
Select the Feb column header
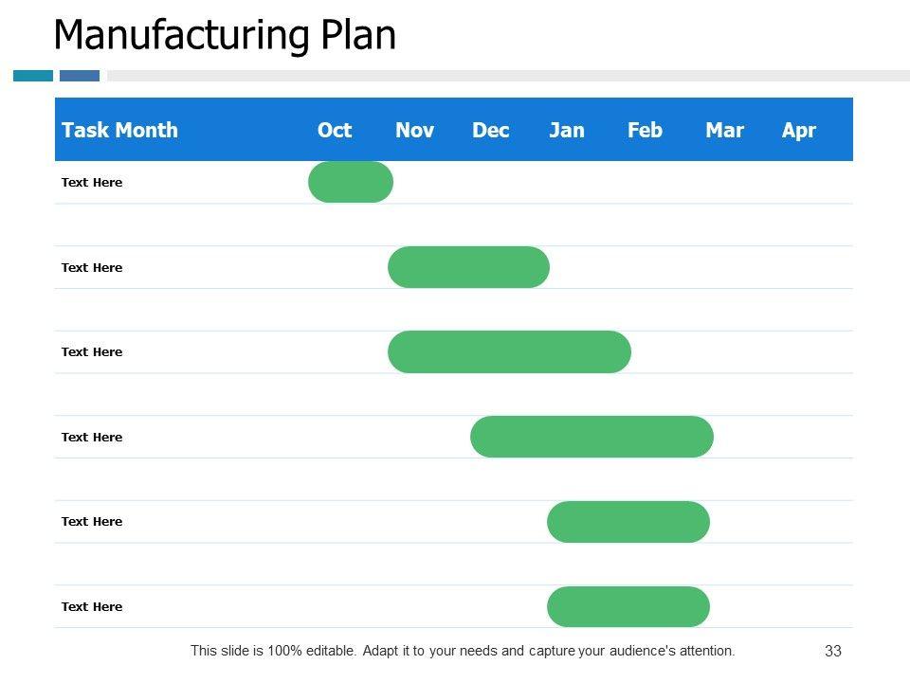pyautogui.click(x=645, y=131)
